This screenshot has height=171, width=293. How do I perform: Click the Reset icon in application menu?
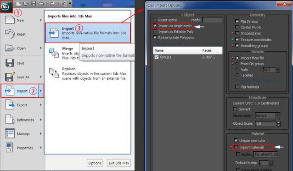click(x=10, y=34)
